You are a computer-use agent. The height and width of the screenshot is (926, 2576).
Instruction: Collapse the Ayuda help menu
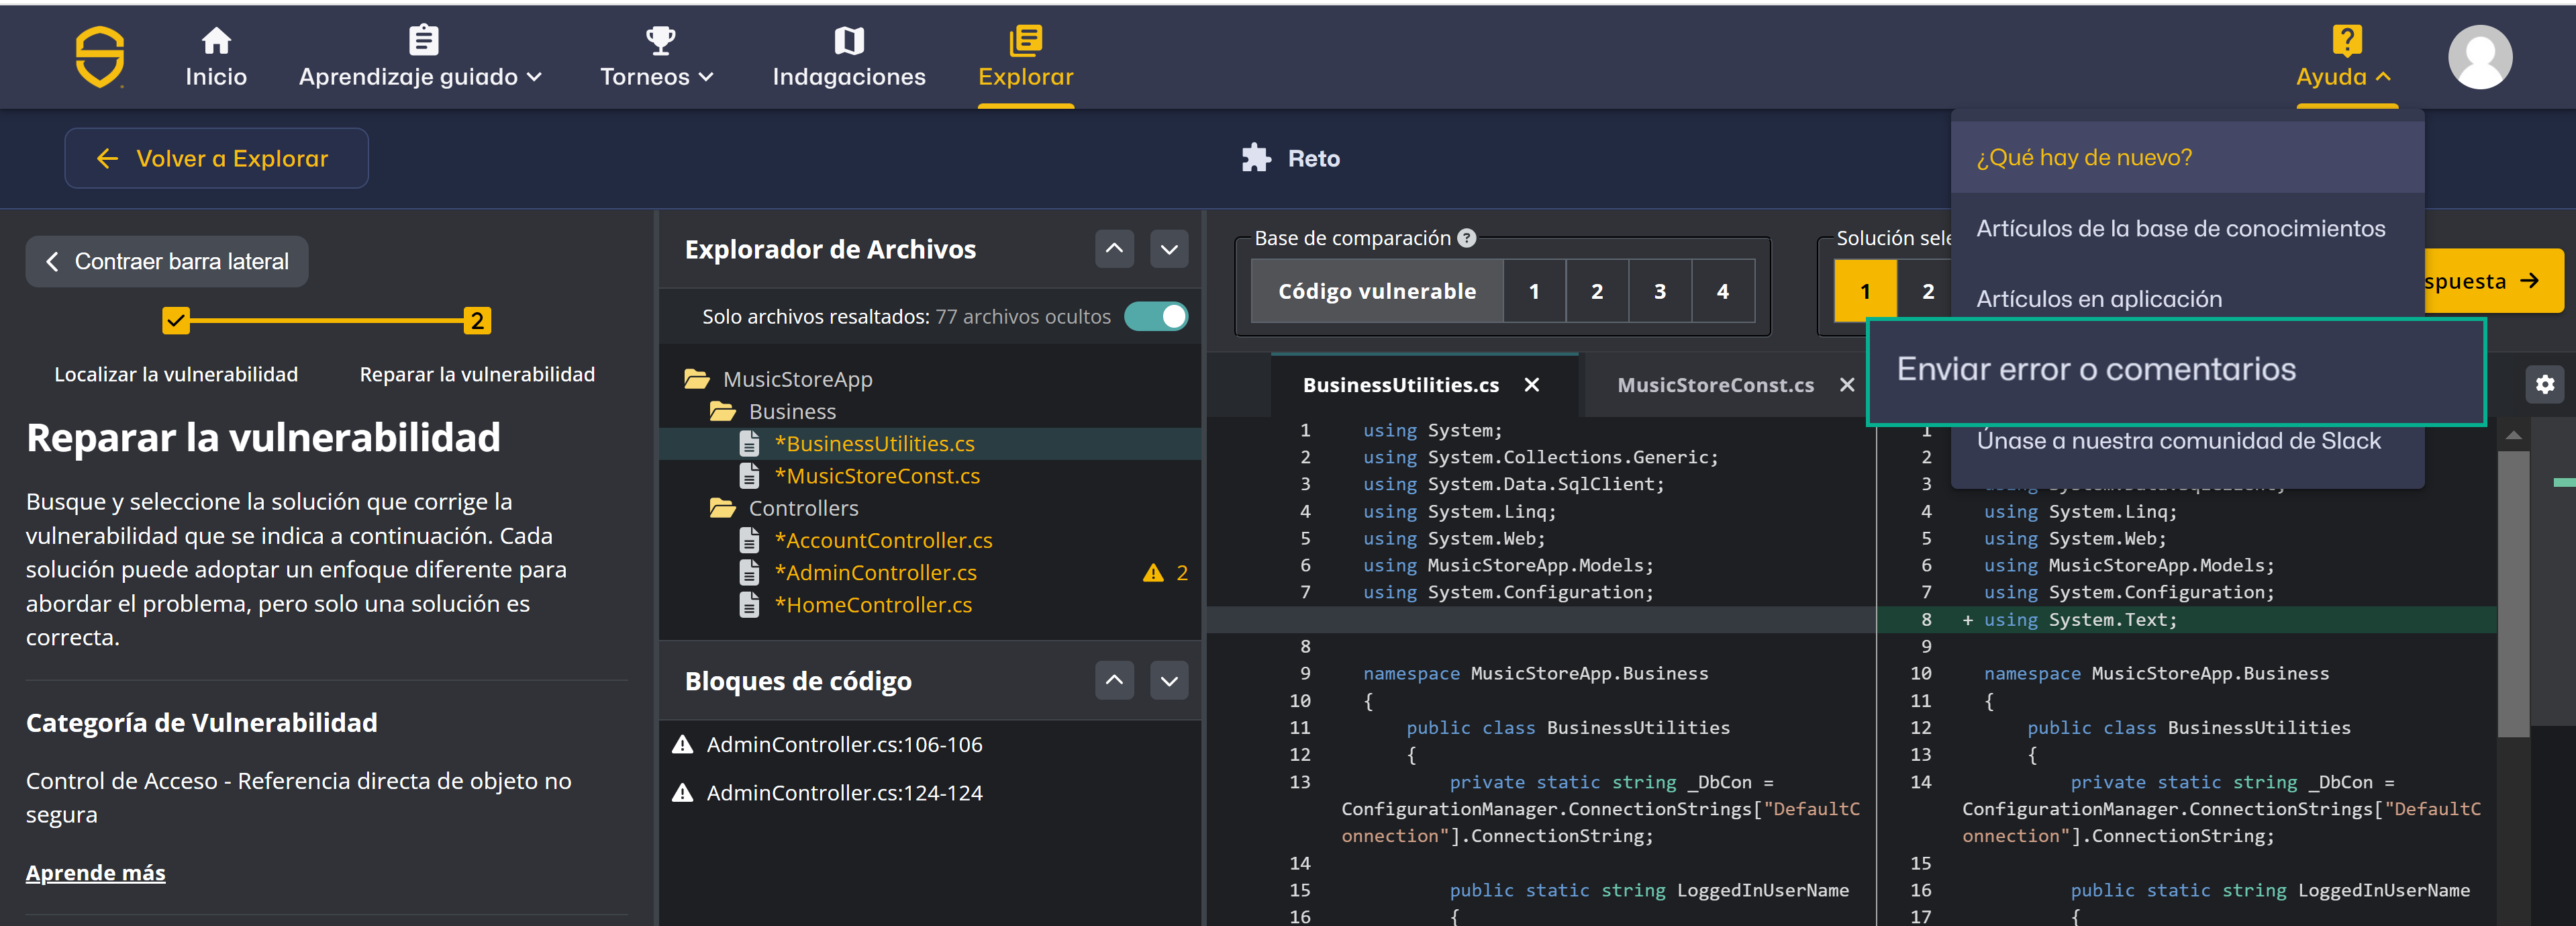(x=2345, y=57)
